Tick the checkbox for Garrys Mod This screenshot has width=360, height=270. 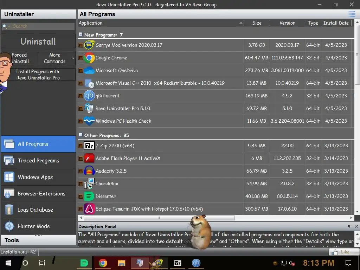[81, 45]
